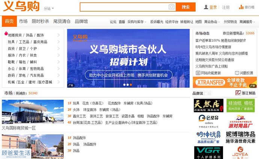Image resolution: width=259 pixels, height=159 pixels.
Task: Open 地图 menu link
Action: point(199,22)
